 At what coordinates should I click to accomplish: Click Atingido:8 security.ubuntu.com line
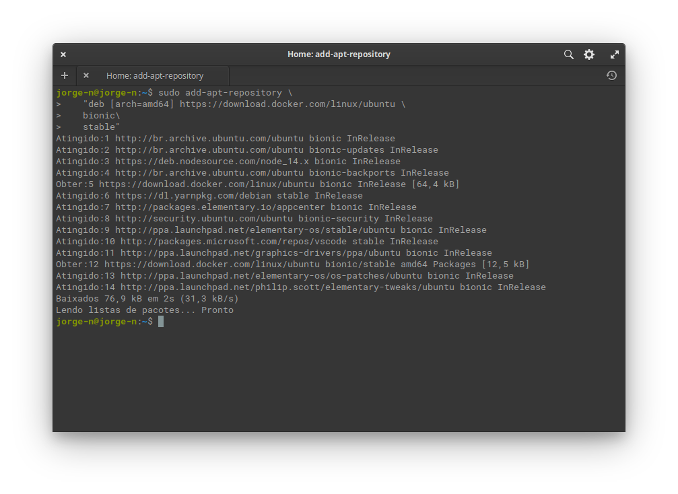pos(244,219)
